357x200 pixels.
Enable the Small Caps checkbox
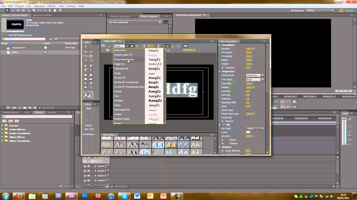(x=247, y=110)
